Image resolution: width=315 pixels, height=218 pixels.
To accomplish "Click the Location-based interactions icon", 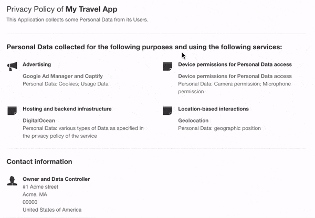I will [167, 111].
